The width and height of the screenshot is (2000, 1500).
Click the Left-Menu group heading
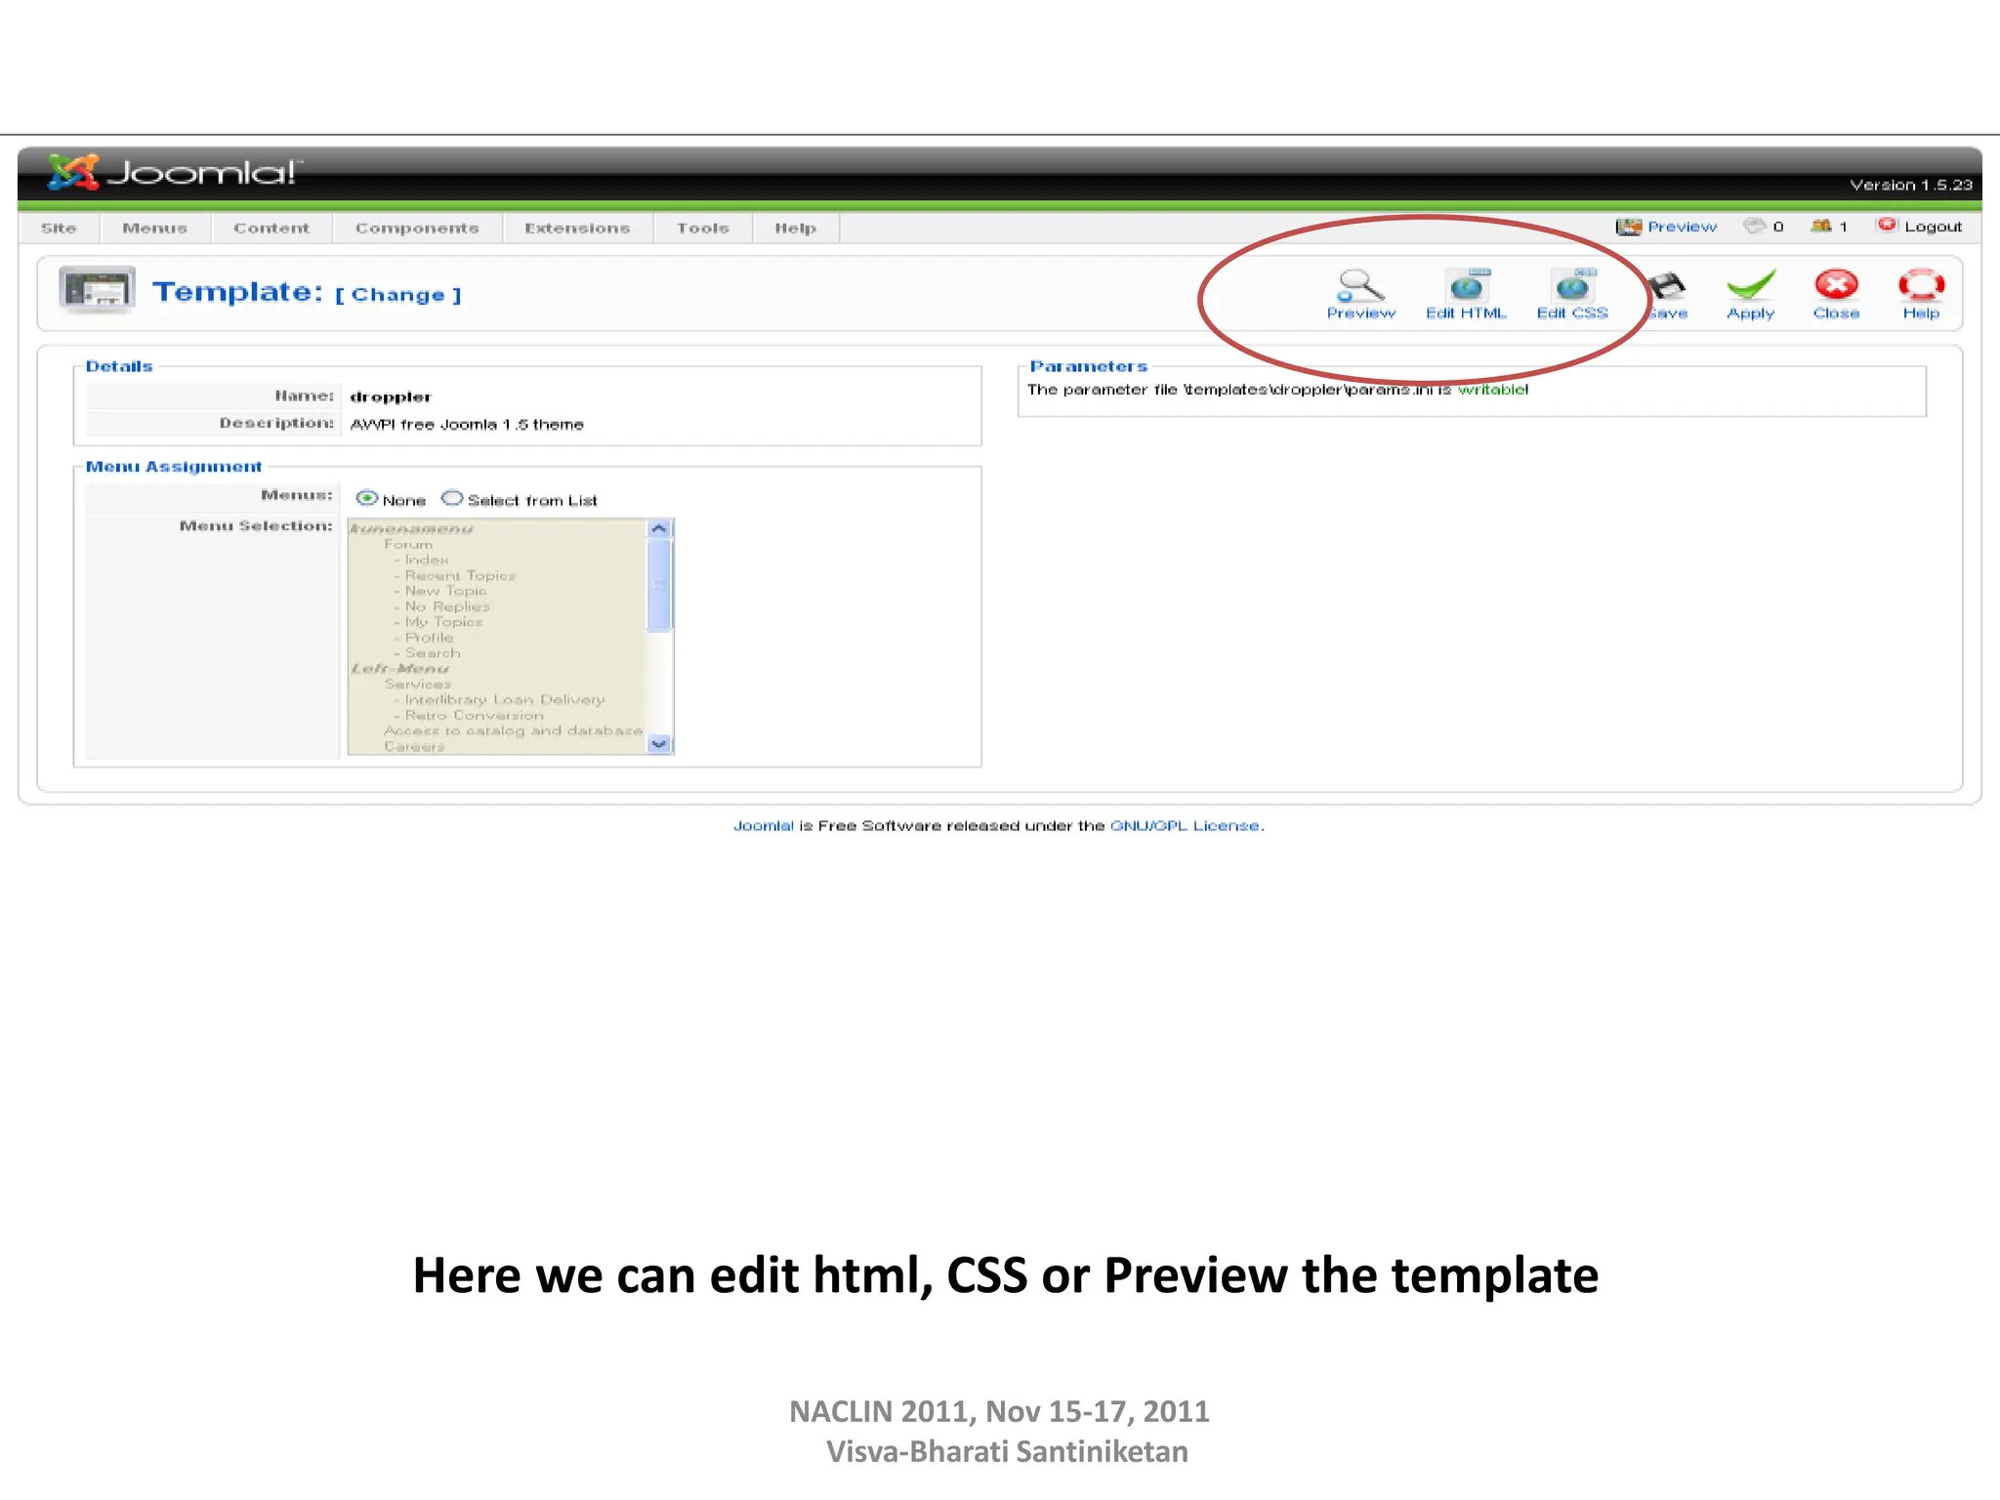pos(399,669)
